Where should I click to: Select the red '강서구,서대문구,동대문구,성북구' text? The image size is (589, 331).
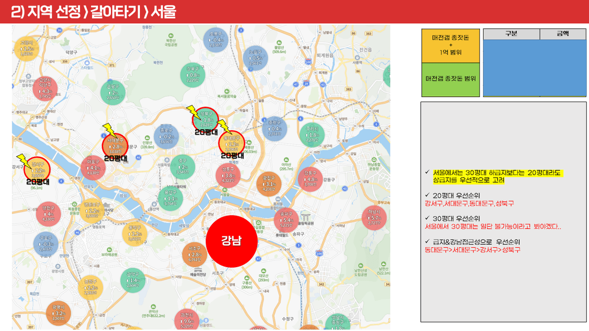[469, 204]
